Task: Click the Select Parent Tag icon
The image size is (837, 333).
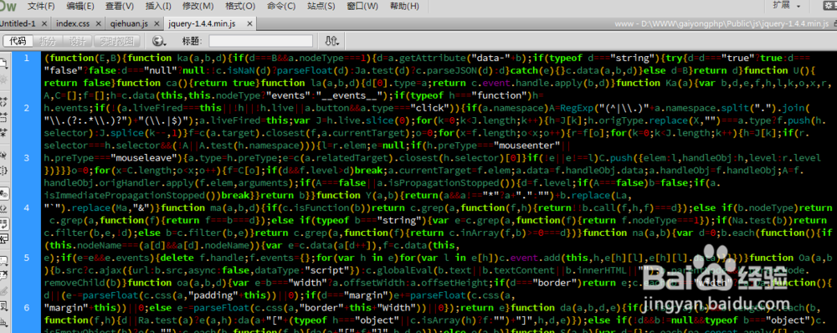Action: pos(3,156)
